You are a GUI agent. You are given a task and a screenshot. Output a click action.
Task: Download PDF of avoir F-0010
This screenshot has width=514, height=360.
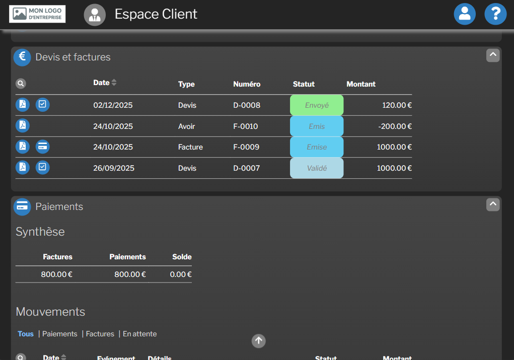22,125
